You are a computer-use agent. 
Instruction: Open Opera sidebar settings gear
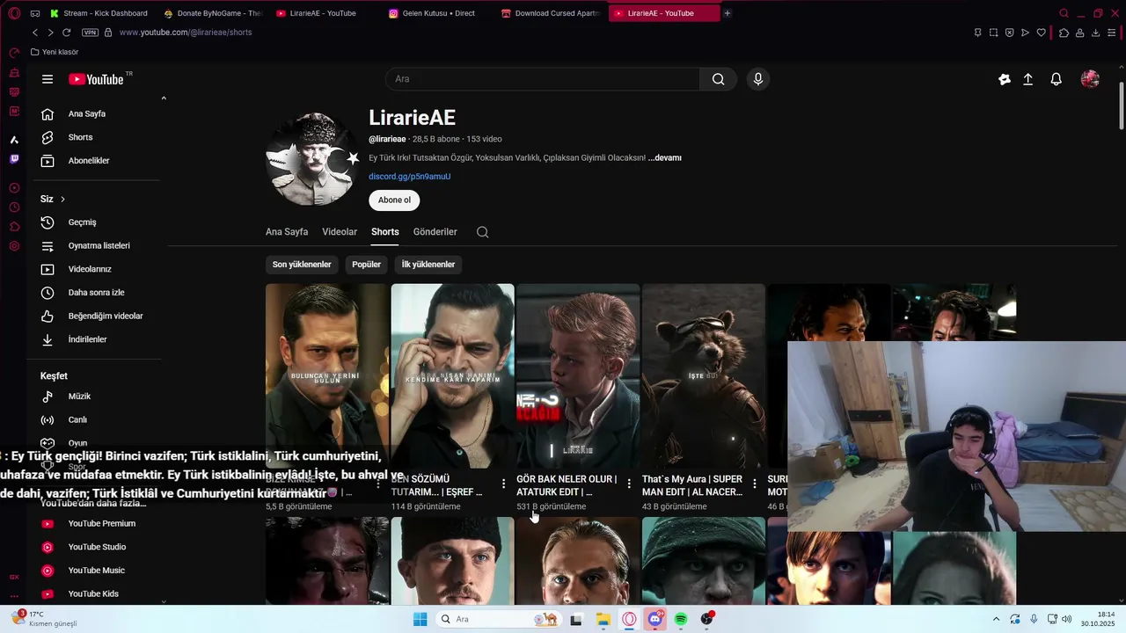(x=14, y=246)
